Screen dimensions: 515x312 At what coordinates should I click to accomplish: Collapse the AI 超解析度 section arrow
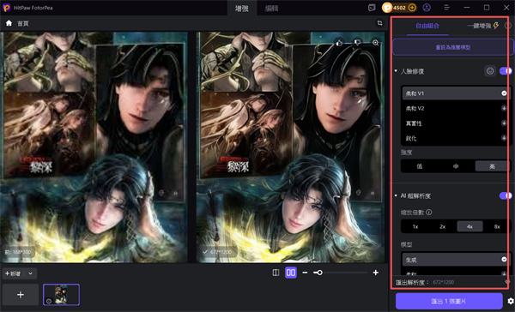click(396, 196)
